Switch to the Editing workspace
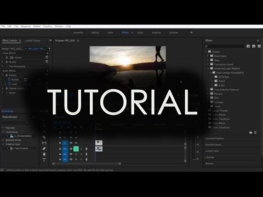The height and width of the screenshot is (197, 263). pos(95,33)
